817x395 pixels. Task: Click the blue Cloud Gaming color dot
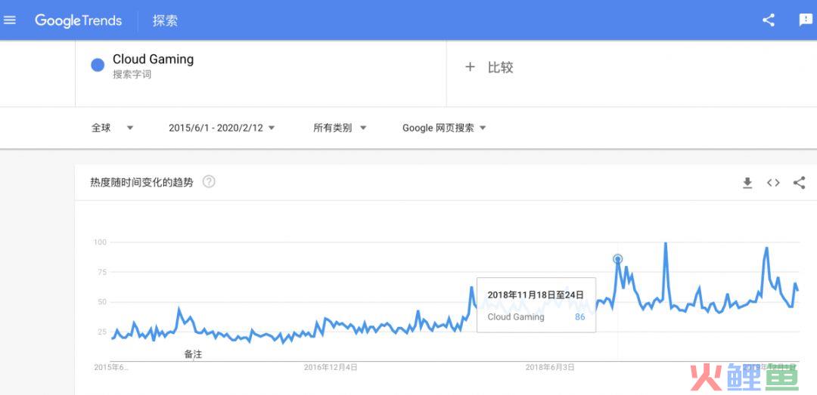[98, 66]
